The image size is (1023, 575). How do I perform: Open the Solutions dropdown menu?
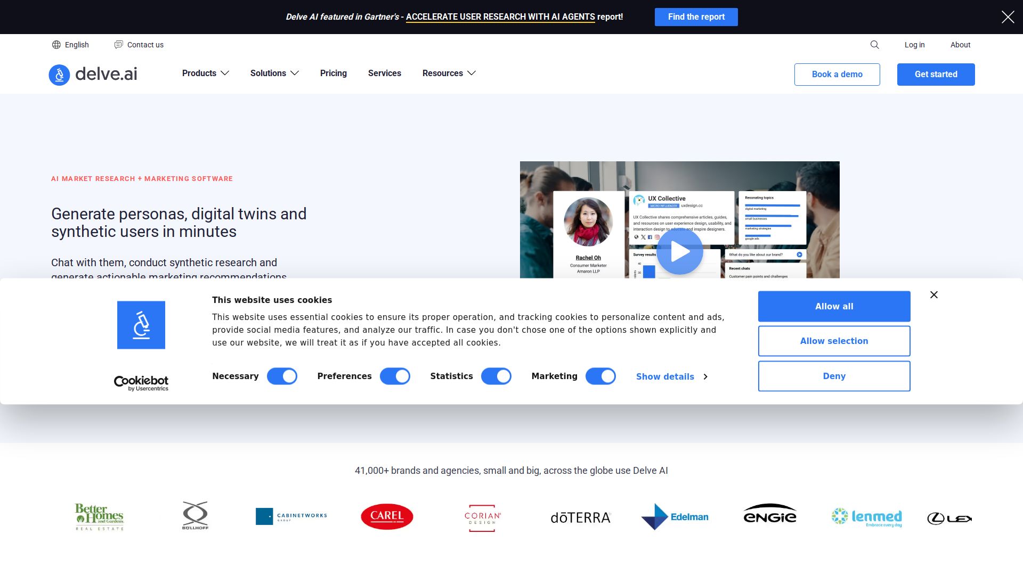[274, 73]
